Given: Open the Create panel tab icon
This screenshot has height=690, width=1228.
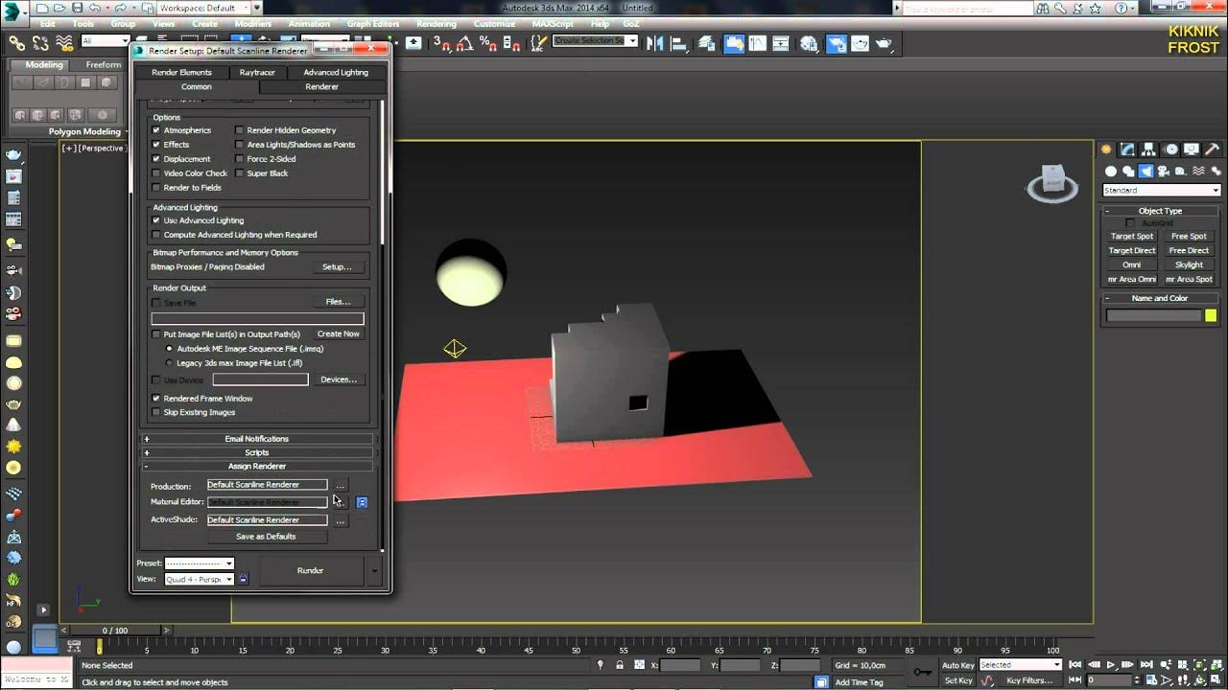Looking at the screenshot, I should point(1106,149).
